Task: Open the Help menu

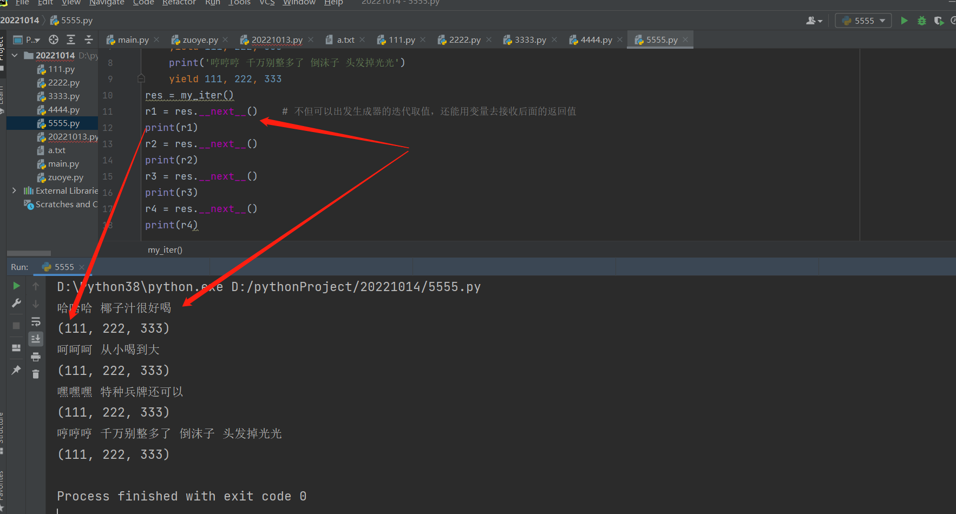Action: (x=333, y=3)
